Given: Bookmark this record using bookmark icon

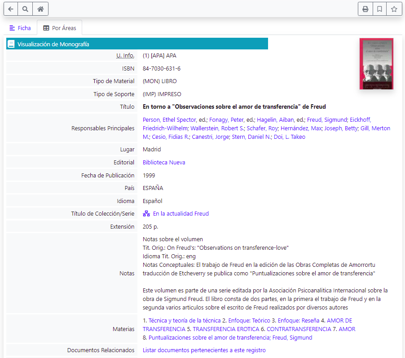Looking at the screenshot, I should (x=380, y=9).
